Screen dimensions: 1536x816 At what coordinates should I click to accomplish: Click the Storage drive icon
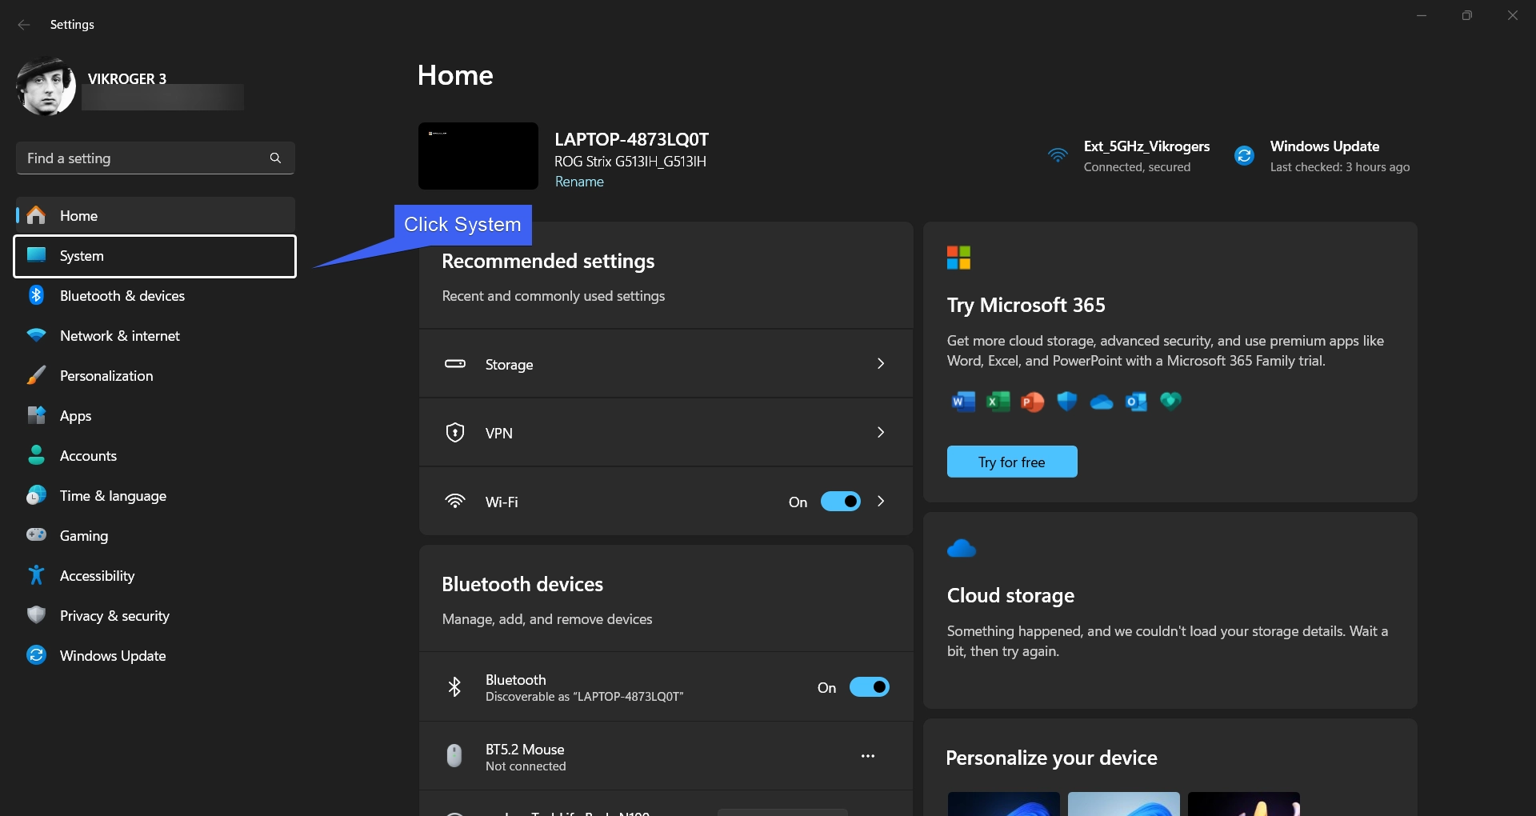click(455, 364)
